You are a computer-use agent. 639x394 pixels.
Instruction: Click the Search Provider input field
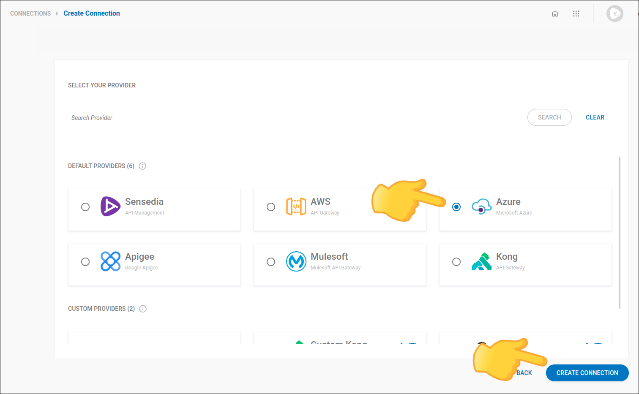click(271, 118)
